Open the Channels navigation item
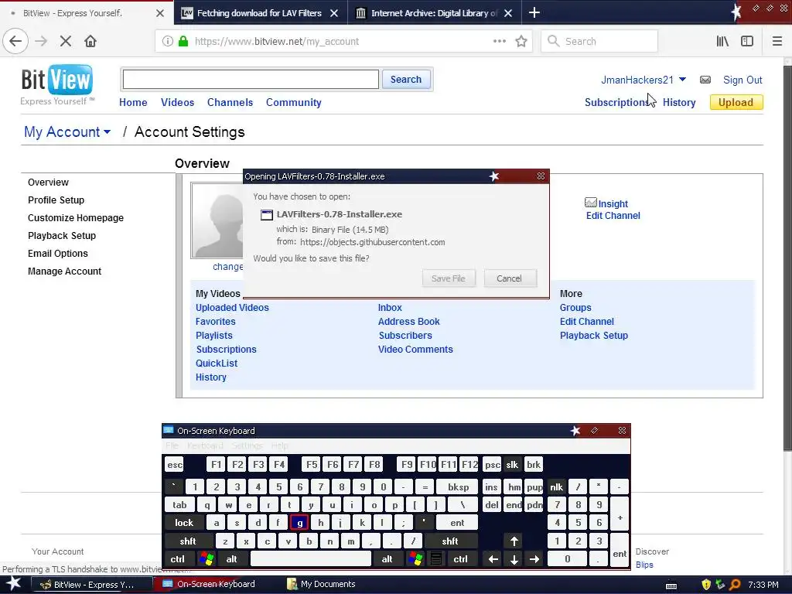Viewport: 792px width, 594px height. pos(230,103)
